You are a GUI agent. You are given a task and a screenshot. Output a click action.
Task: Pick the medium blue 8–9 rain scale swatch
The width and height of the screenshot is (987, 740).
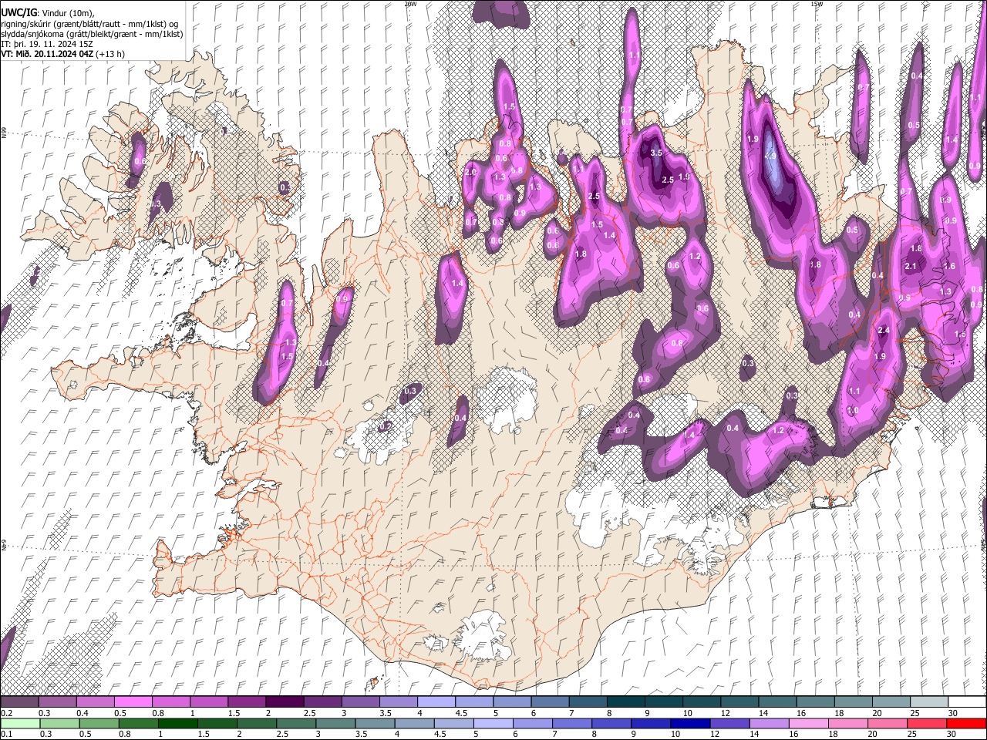click(x=612, y=723)
